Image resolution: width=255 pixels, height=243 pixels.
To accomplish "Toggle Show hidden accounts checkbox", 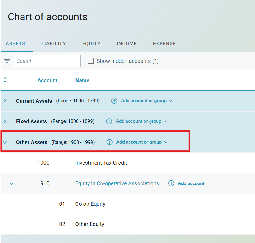I will click(91, 61).
